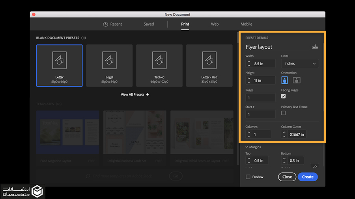
Task: Open Delightful Trifold Brochure Layout template thumbnail
Action: point(202,132)
